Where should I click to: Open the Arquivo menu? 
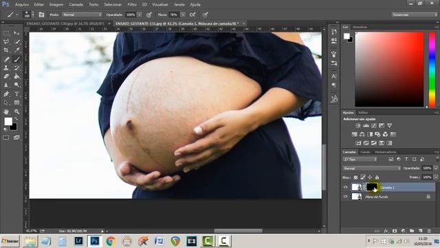[x=21, y=5]
